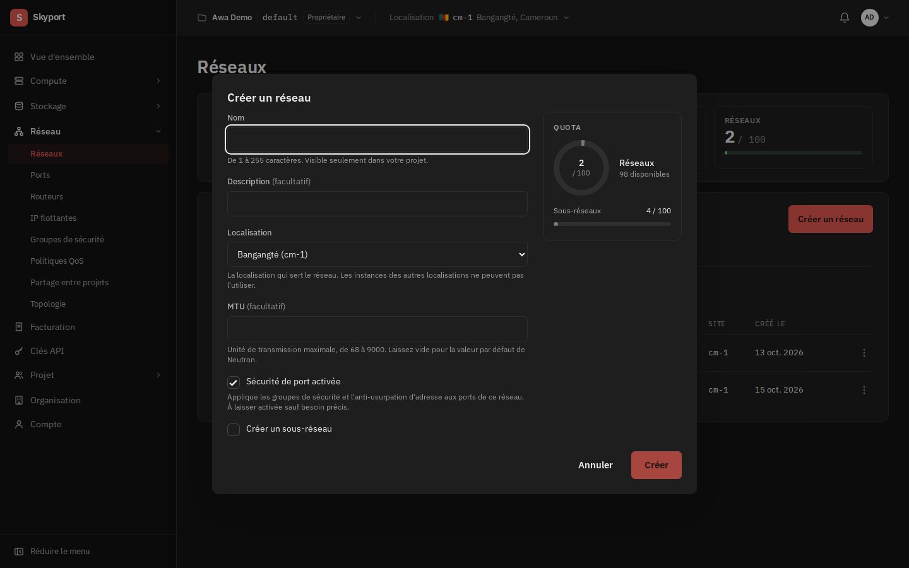Screen dimensions: 909x568
Task: Click the Clés API key icon
Action: [19, 351]
